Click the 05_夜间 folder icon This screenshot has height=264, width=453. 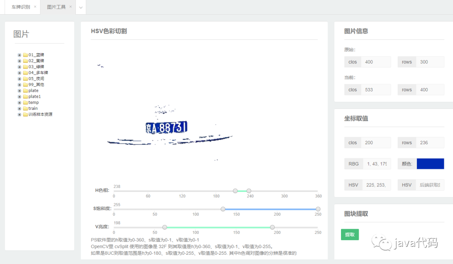(26, 79)
